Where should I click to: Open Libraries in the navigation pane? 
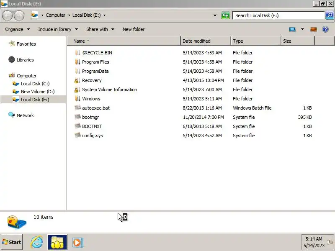pyautogui.click(x=25, y=60)
